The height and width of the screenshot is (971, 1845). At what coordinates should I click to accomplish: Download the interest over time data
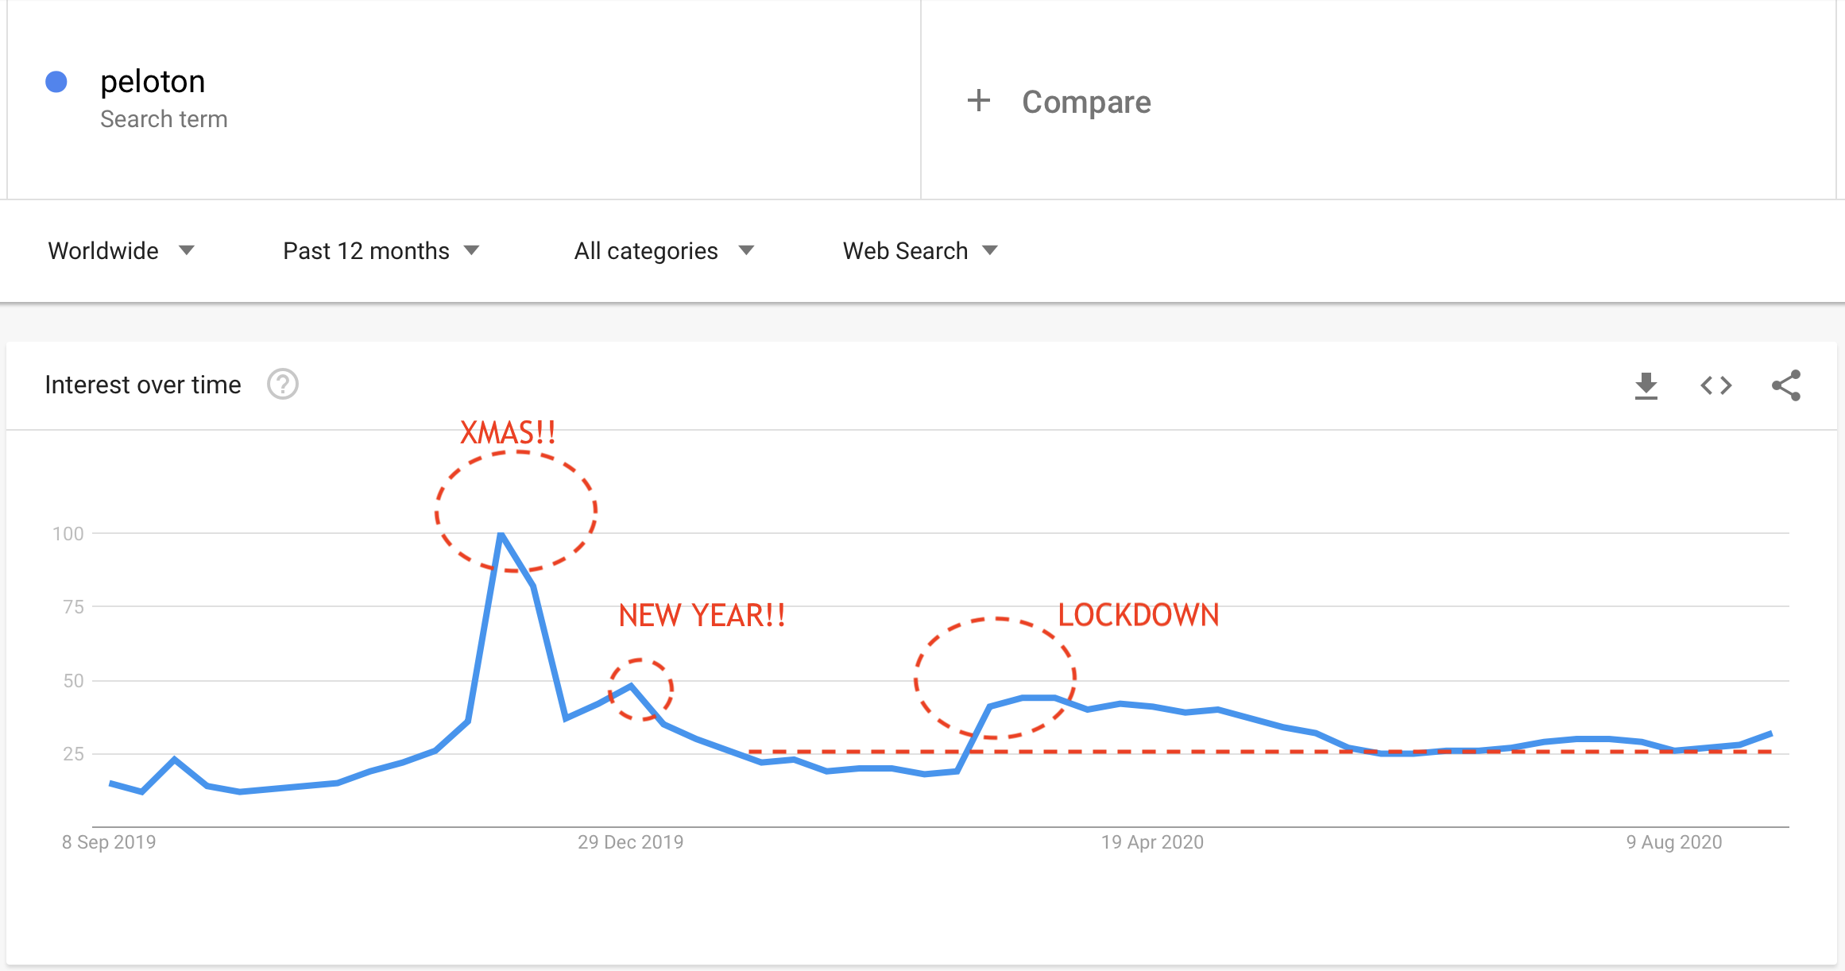click(x=1646, y=385)
